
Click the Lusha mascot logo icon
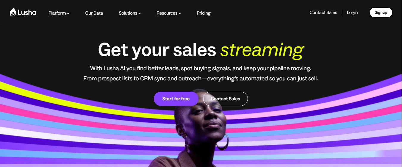[x=13, y=13]
